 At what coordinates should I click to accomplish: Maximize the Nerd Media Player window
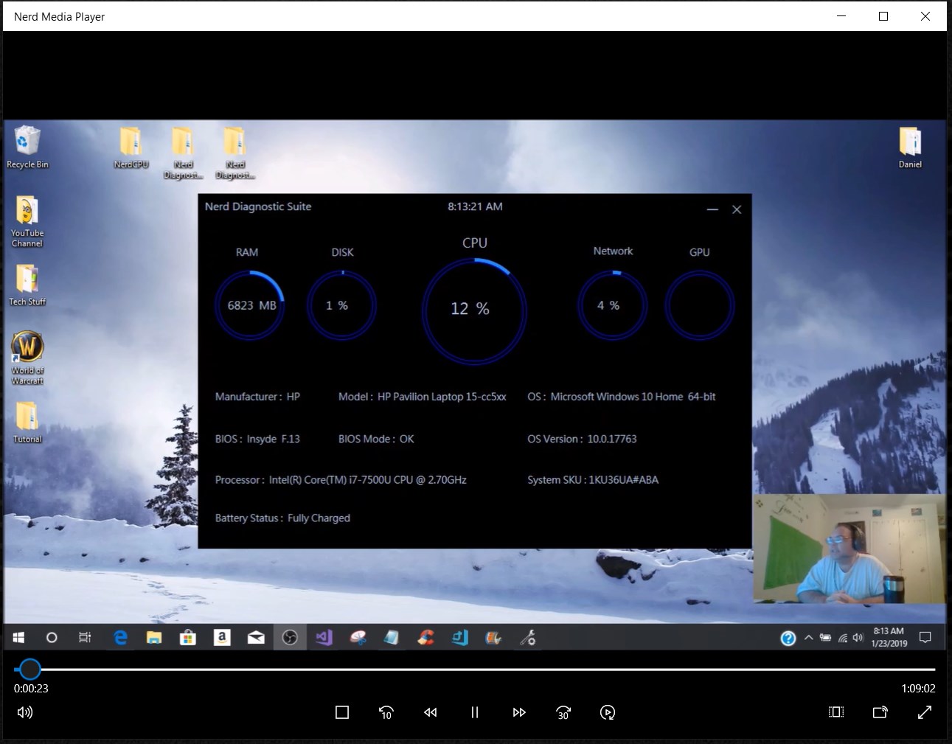point(883,16)
